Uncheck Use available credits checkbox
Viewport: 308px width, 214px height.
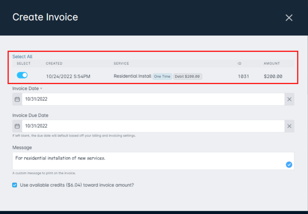15,185
